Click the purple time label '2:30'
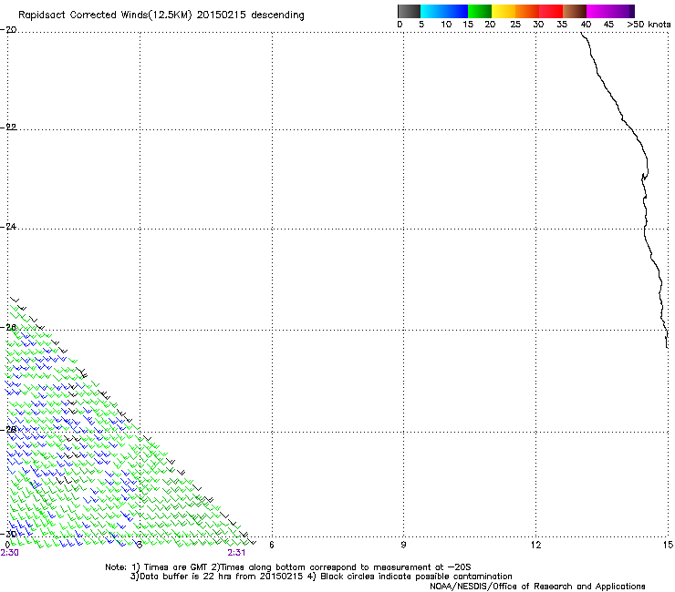Screen dimensions: 675x592 pyautogui.click(x=9, y=553)
